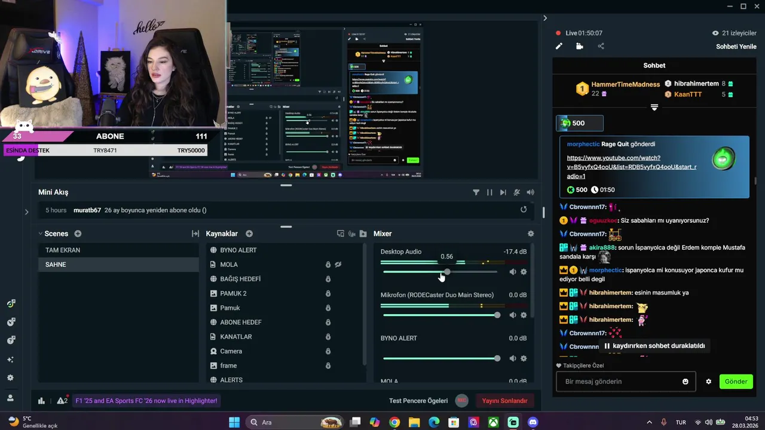The height and width of the screenshot is (430, 765).
Task: Adjust the Desktop Audio volume slider
Action: [440, 272]
